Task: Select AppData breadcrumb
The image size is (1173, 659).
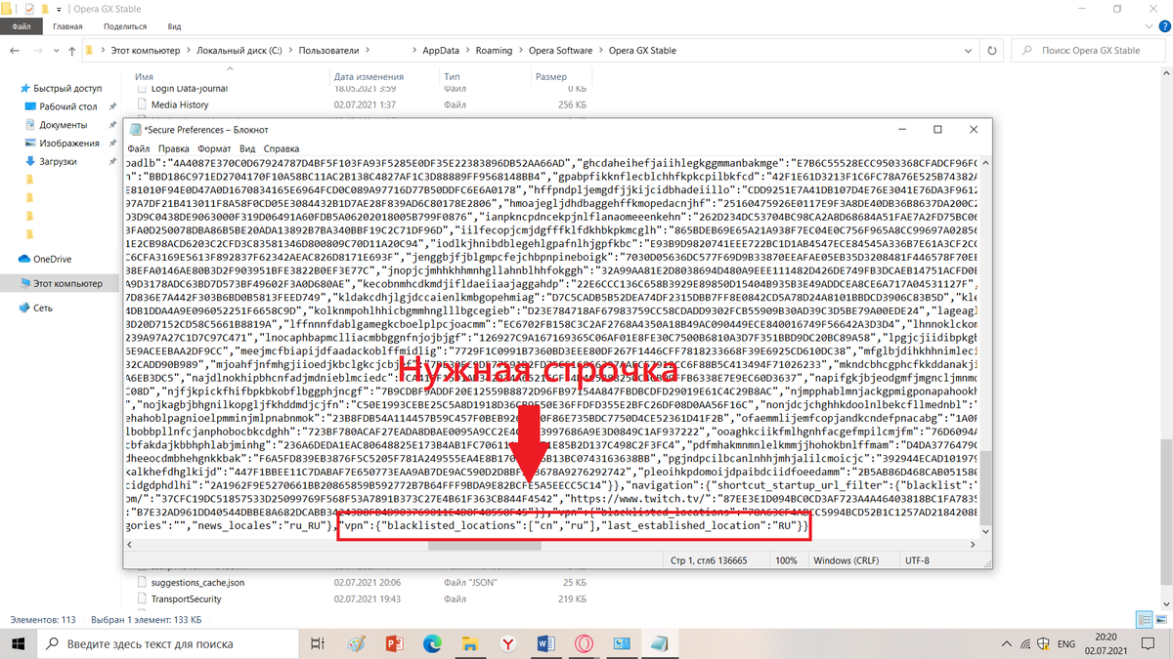Action: (x=441, y=51)
